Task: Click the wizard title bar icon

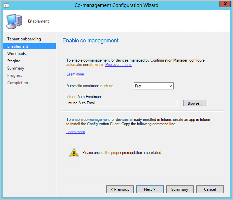Action: pos(6,6)
